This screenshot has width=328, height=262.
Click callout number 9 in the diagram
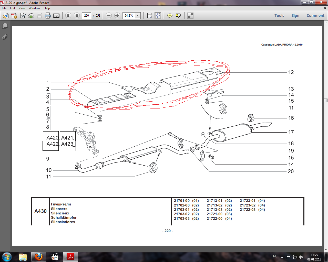[47, 159]
